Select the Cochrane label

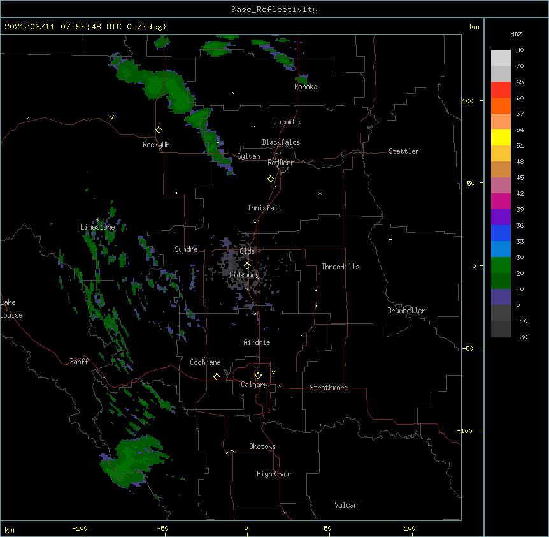point(205,362)
